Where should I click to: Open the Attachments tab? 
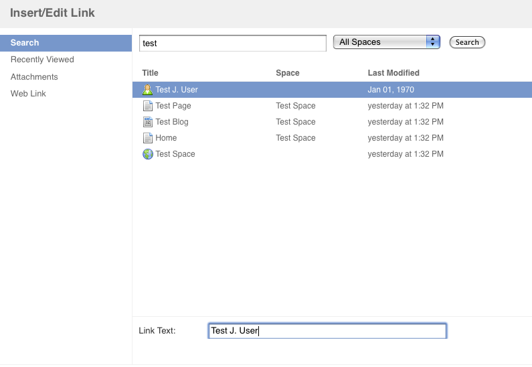click(34, 77)
